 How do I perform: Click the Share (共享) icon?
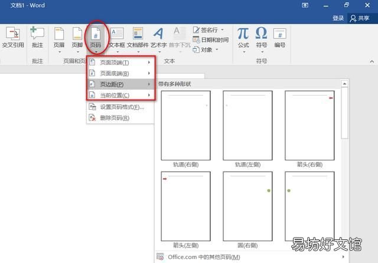[353, 18]
